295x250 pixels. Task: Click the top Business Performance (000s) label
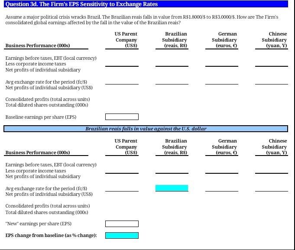click(x=38, y=45)
